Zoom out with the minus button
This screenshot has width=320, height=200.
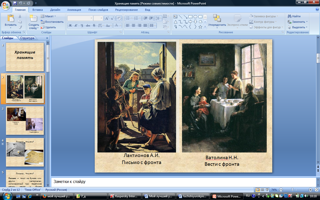point(281,190)
